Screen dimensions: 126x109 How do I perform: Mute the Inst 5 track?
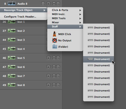[54, 58]
